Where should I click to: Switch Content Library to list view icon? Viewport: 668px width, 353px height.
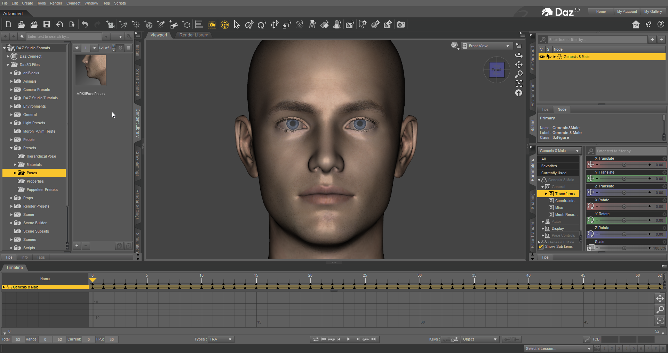[x=128, y=48]
